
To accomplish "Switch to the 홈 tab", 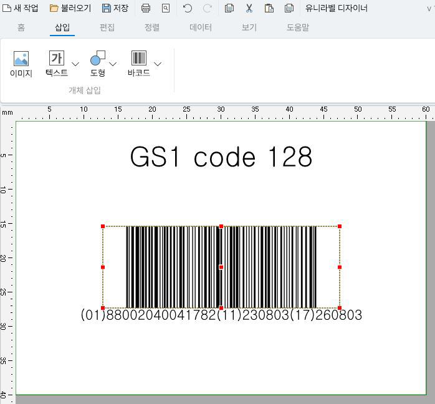I will [x=21, y=27].
